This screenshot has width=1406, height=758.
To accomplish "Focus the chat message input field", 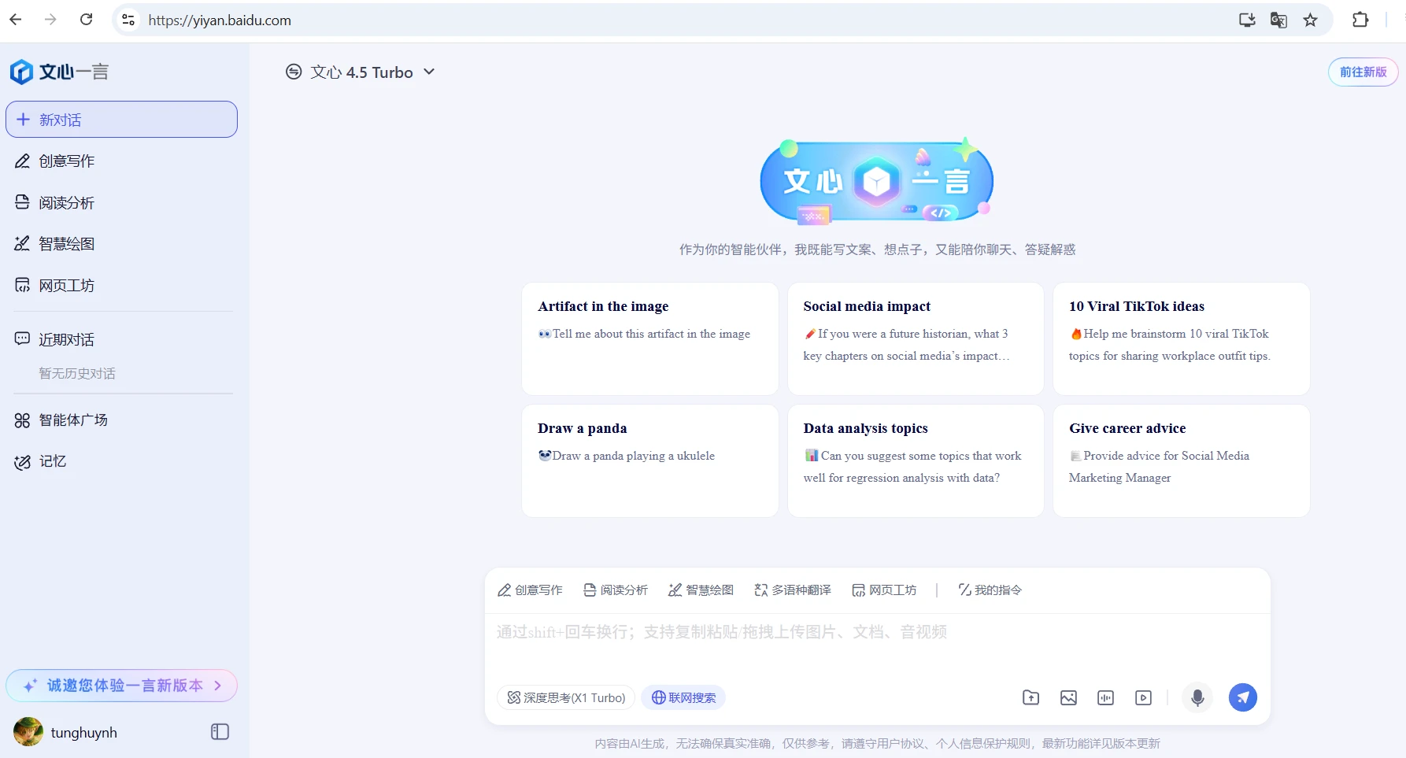I will [877, 645].
